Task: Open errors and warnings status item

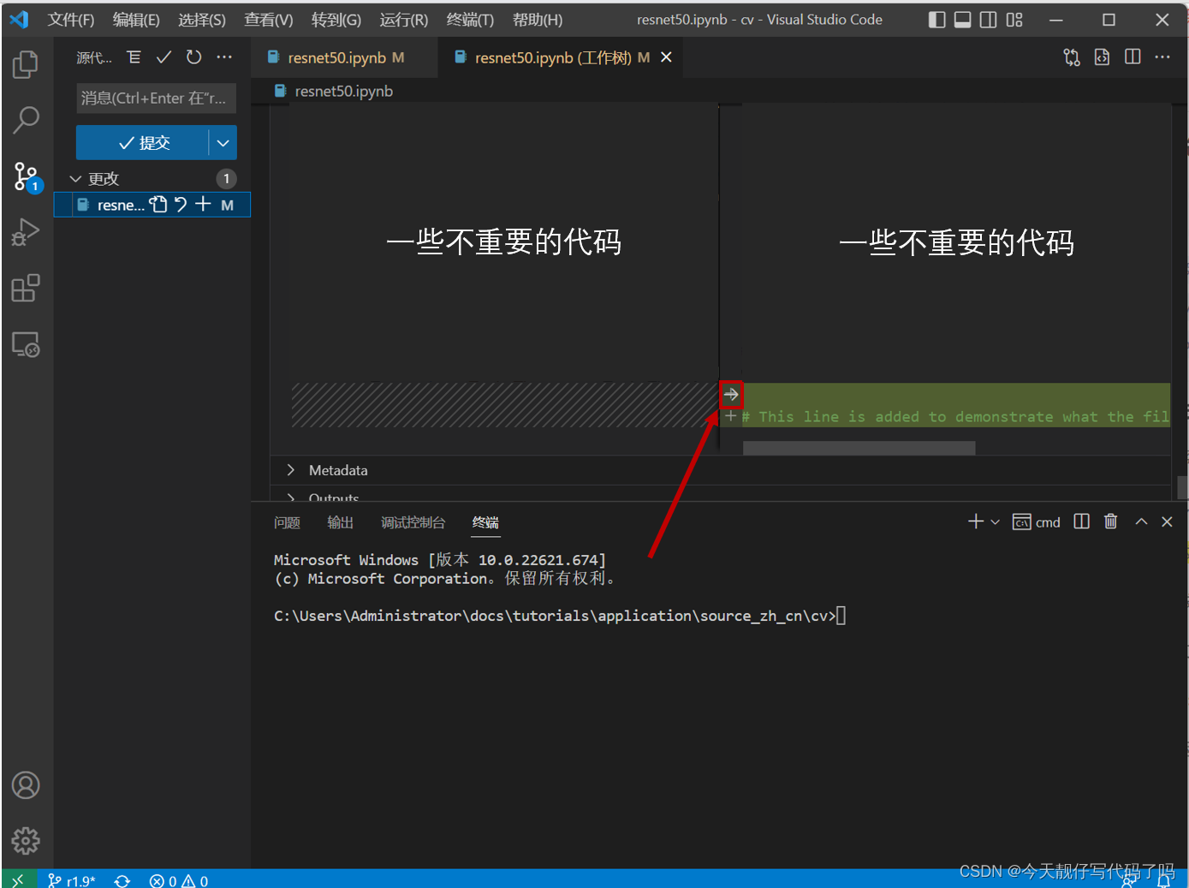Action: pos(179,880)
